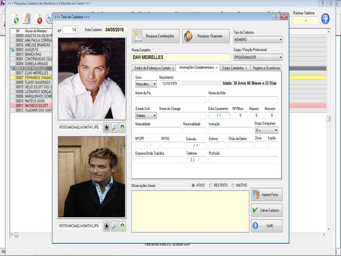Click the SAIR button
Image resolution: width=341 pixels, height=256 pixels.
point(267,226)
